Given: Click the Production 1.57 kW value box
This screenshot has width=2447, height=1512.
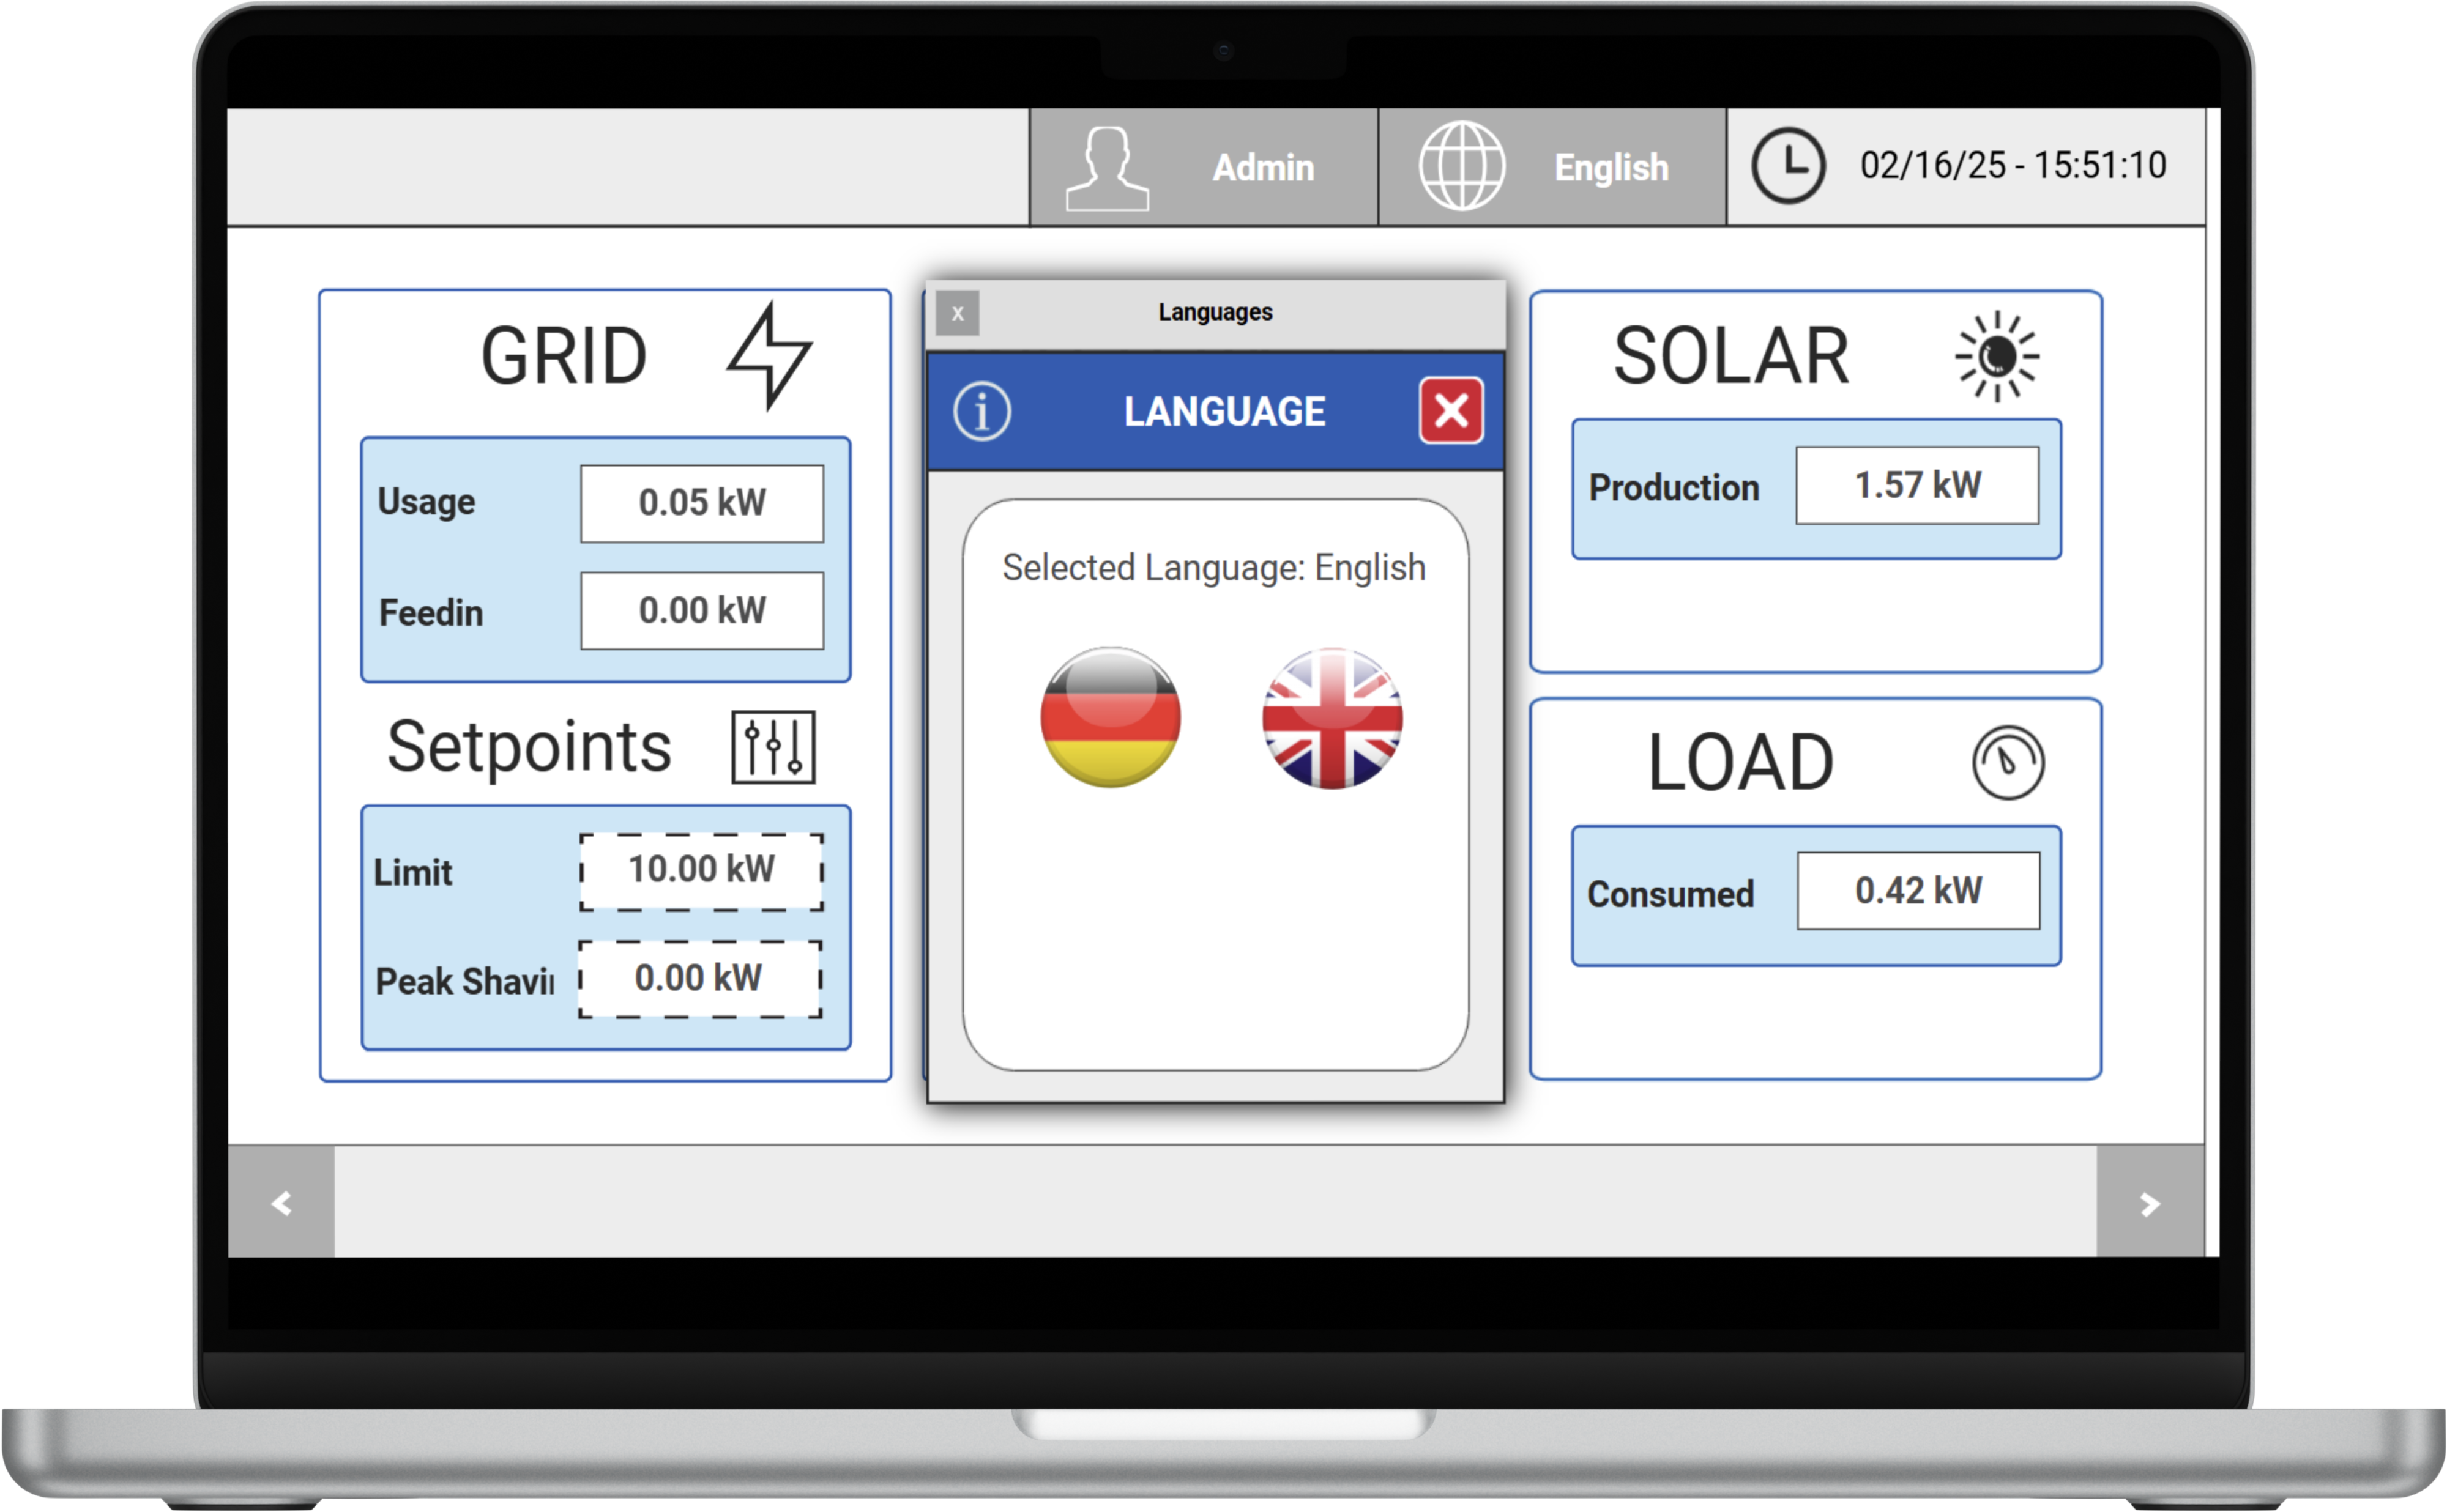Looking at the screenshot, I should pyautogui.click(x=1916, y=486).
